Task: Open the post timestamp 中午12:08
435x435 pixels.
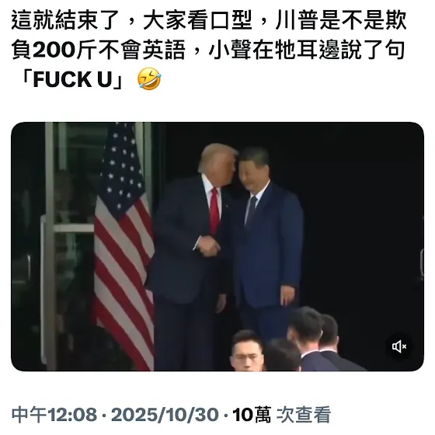Action: tap(54, 415)
